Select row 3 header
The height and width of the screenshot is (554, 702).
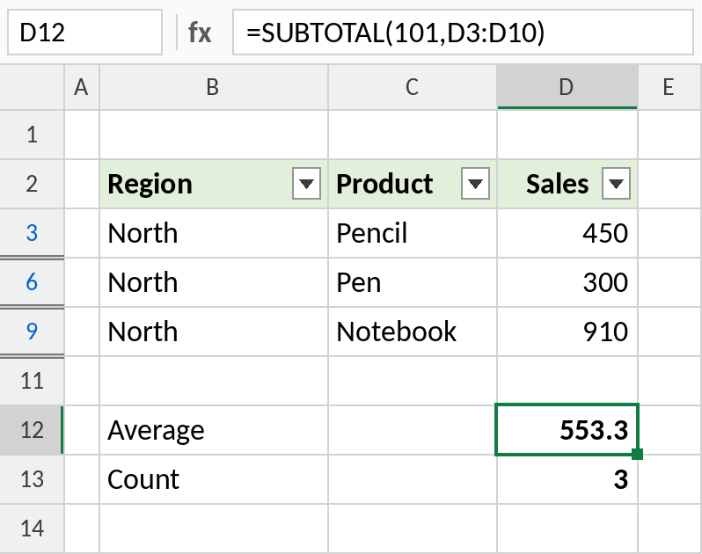point(32,233)
